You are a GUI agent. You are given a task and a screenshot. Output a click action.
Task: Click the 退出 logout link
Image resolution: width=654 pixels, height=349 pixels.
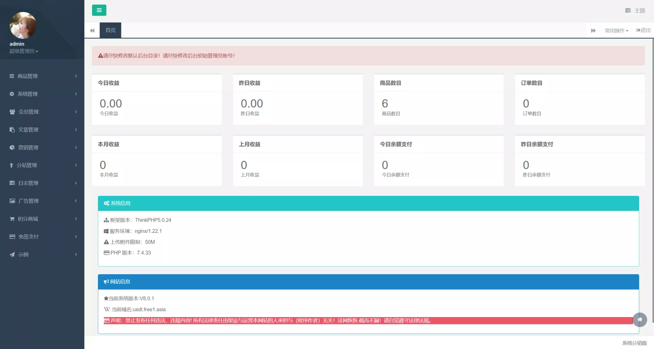[643, 30]
